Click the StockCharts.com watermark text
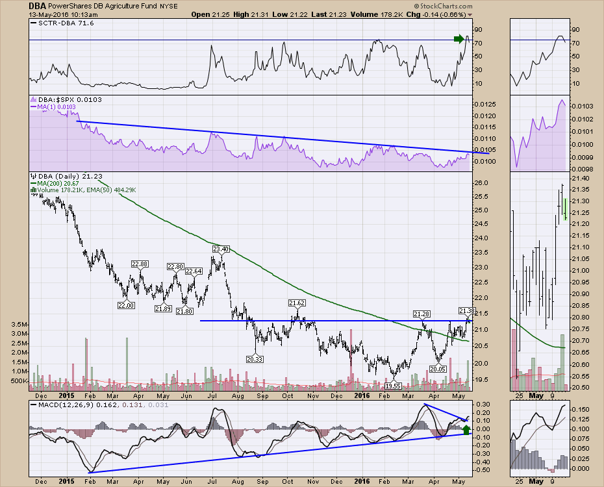Viewport: 604px width, 487px height. click(443, 6)
